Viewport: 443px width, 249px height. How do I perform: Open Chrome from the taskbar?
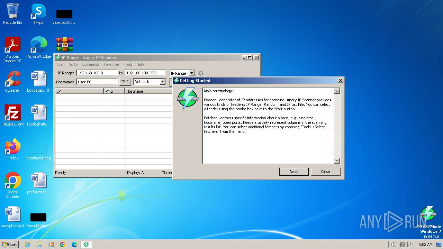click(63, 245)
